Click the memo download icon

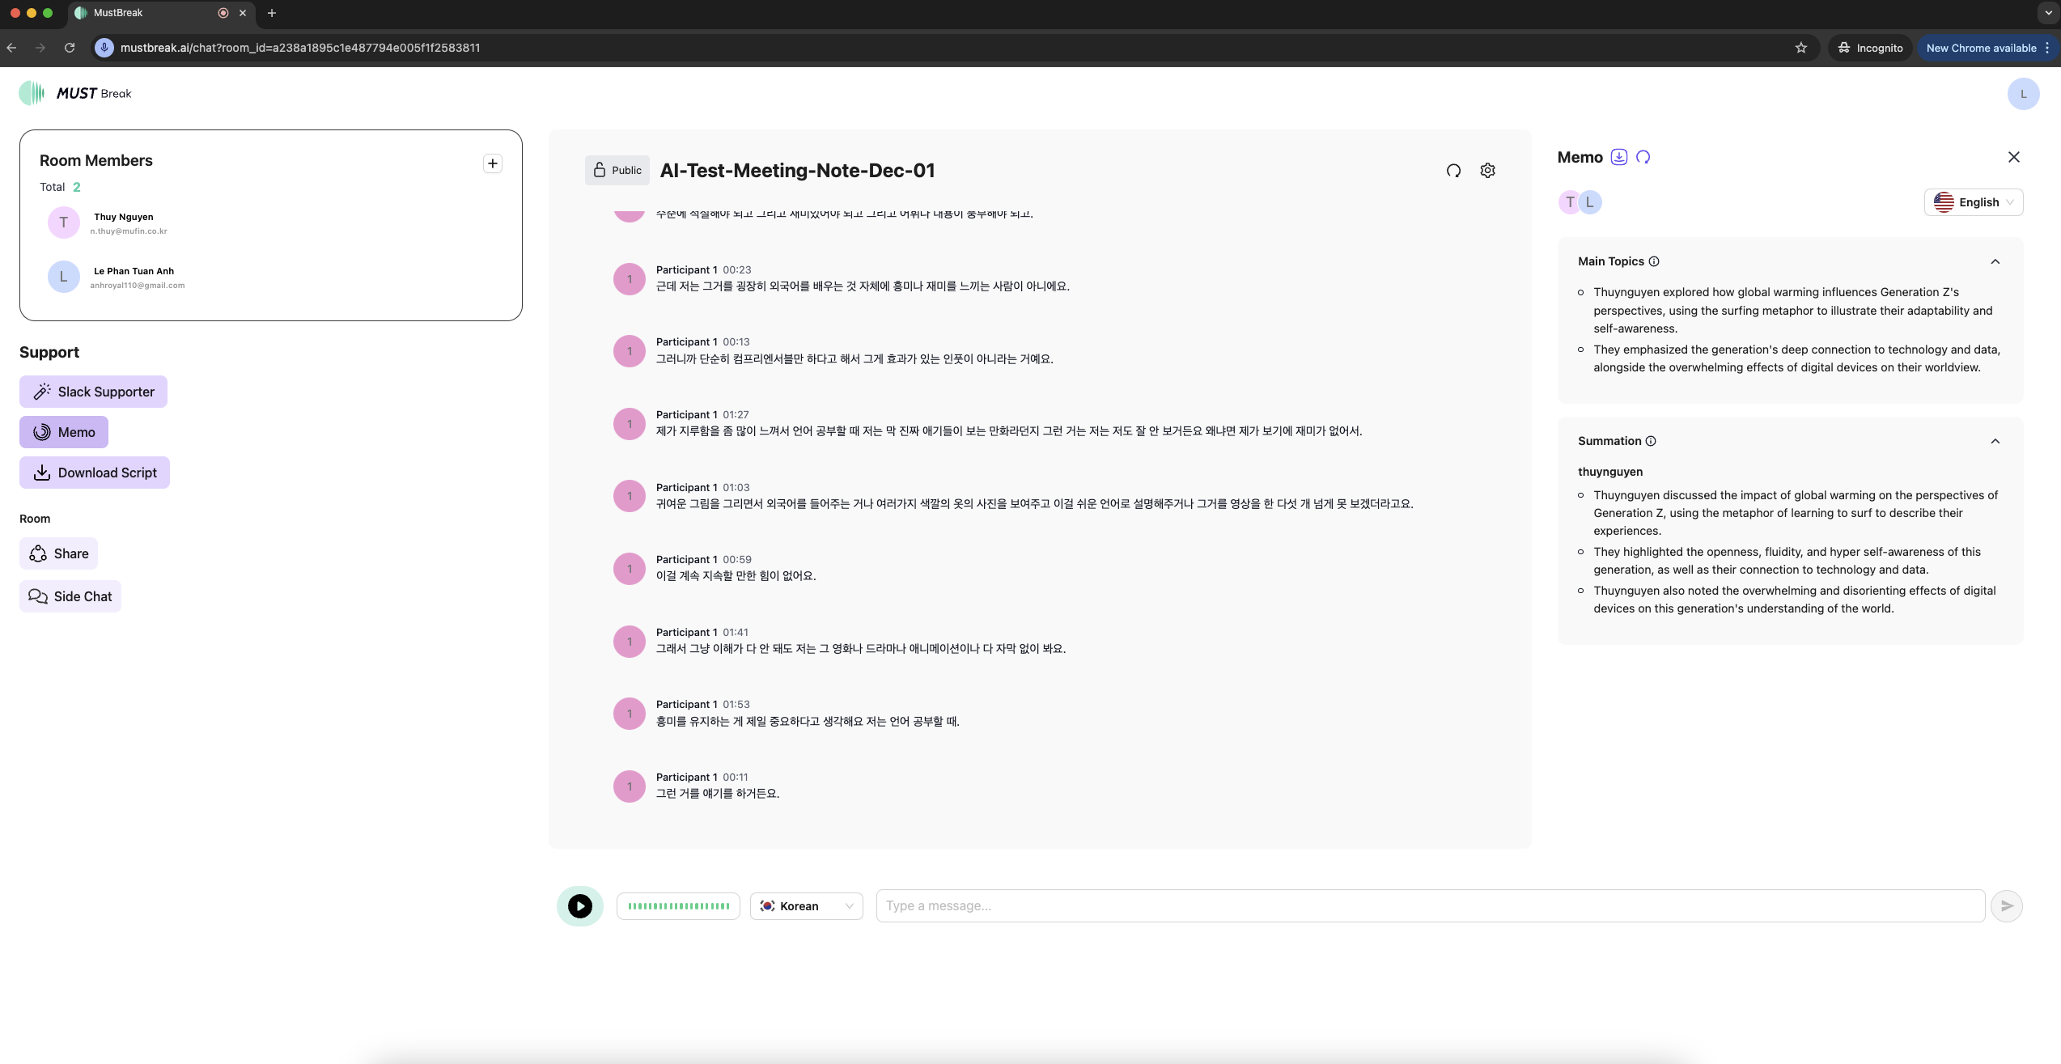point(1618,157)
